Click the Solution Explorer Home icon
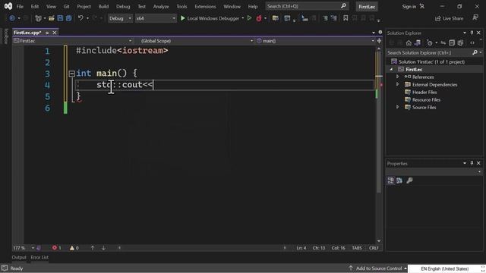Viewport: 486px width, 273px height. coord(409,42)
